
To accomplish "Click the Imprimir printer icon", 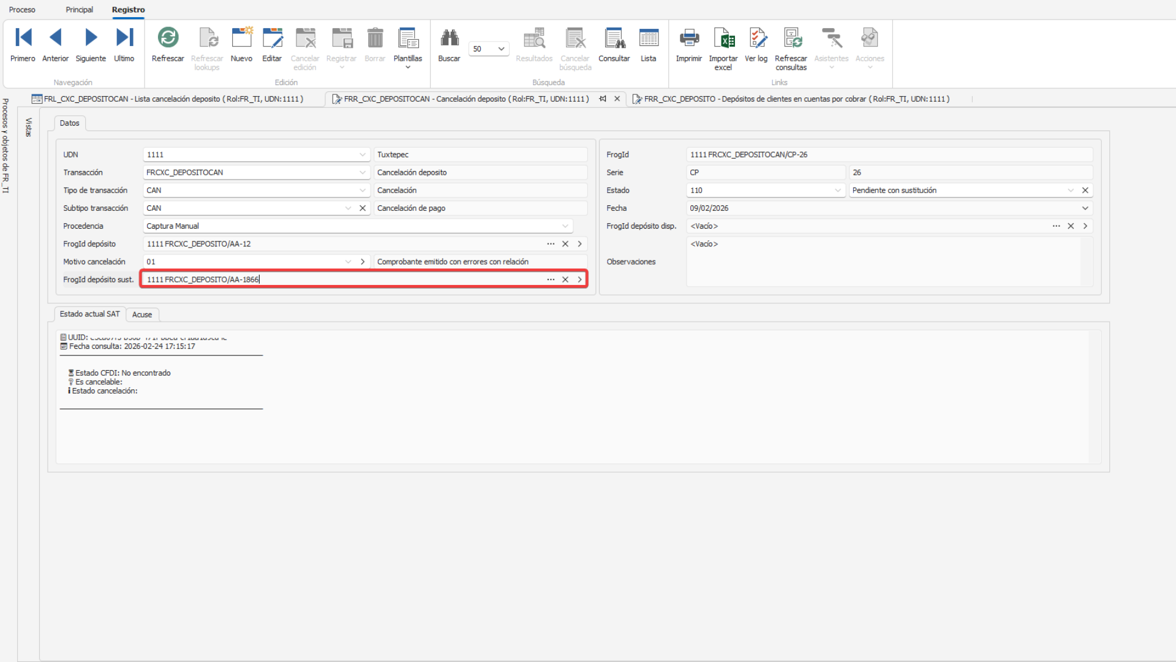I will coord(688,38).
